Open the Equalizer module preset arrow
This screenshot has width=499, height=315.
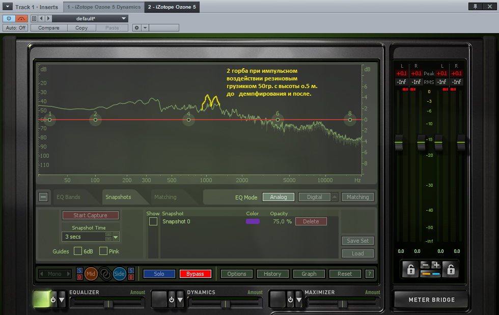pyautogui.click(x=62, y=300)
